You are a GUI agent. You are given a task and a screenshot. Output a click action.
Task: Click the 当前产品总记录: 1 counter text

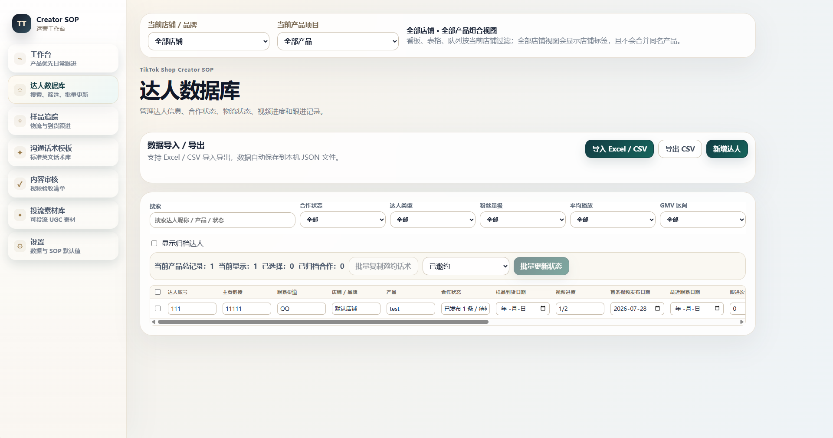(184, 266)
